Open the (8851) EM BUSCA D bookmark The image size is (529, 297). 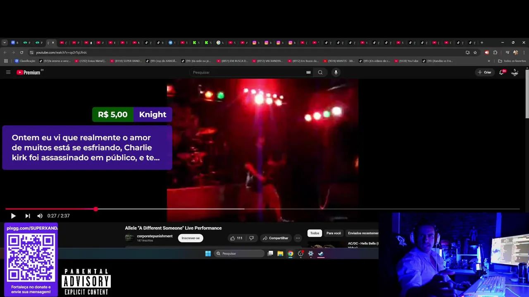click(232, 61)
